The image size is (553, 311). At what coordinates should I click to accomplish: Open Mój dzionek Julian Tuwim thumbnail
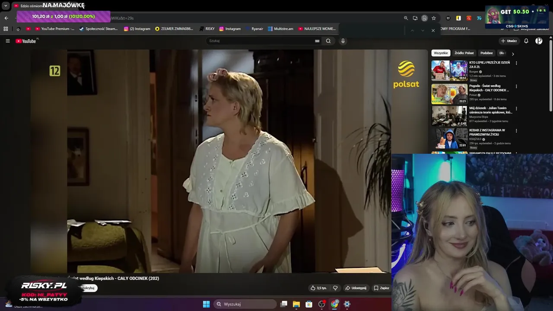(x=449, y=116)
